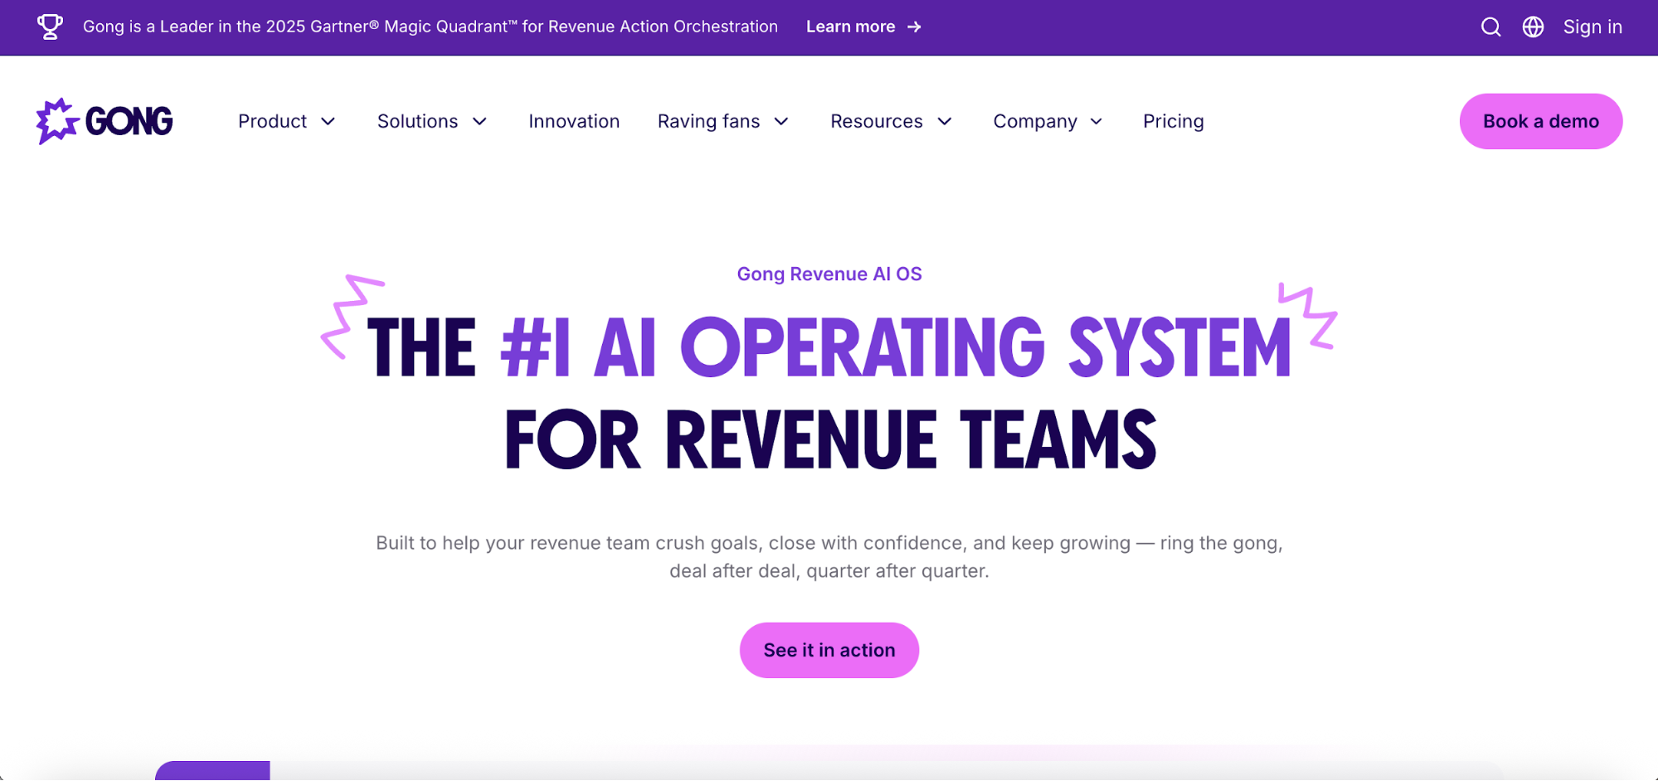Screen dimensions: 1658x781
Task: Click the Gong Revenue AI OS subtitle
Action: (x=829, y=274)
